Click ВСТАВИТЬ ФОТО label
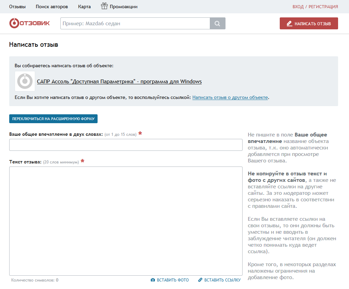The width and height of the screenshot is (349, 289). [x=173, y=280]
